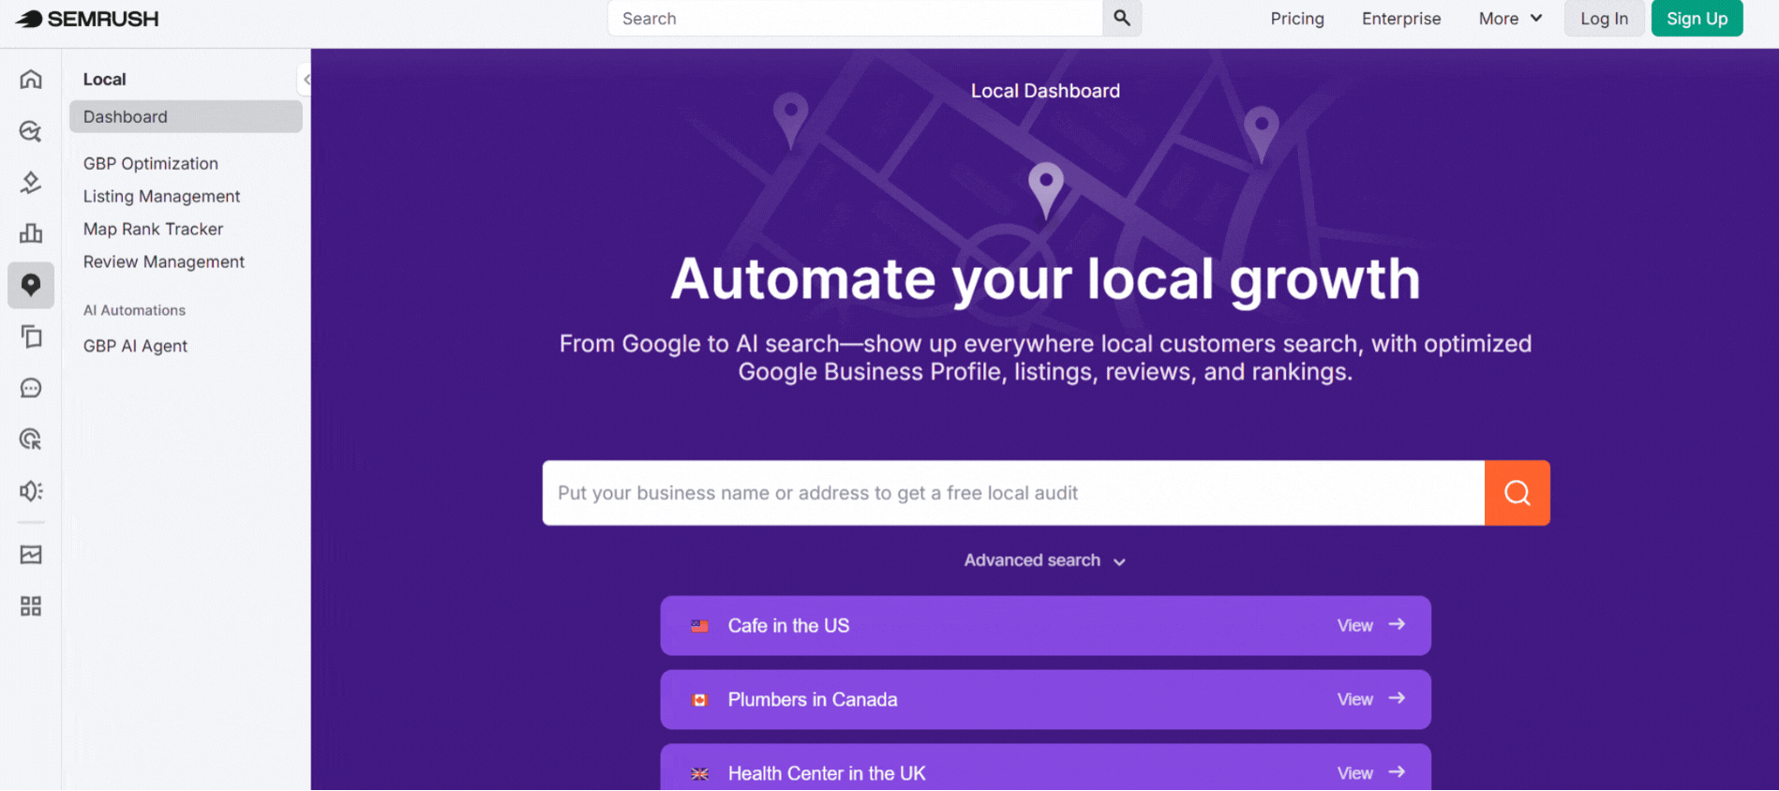1779x791 pixels.
Task: Focus the top Search input field
Action: (855, 18)
